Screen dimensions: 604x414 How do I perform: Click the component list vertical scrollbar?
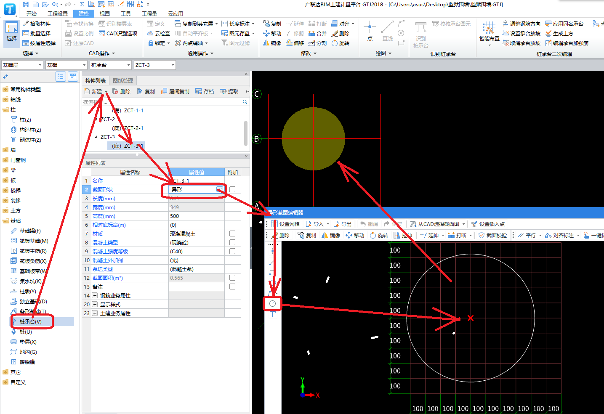coord(246,133)
